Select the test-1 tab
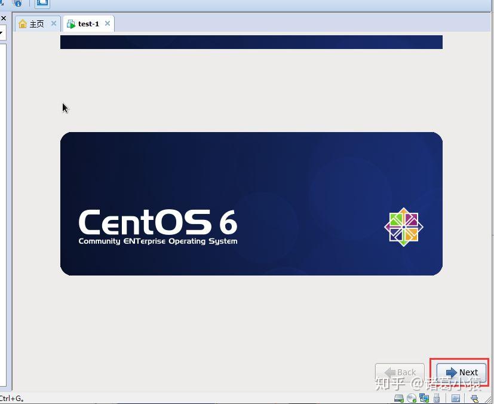Viewport: 494px width, 404px height. (88, 24)
